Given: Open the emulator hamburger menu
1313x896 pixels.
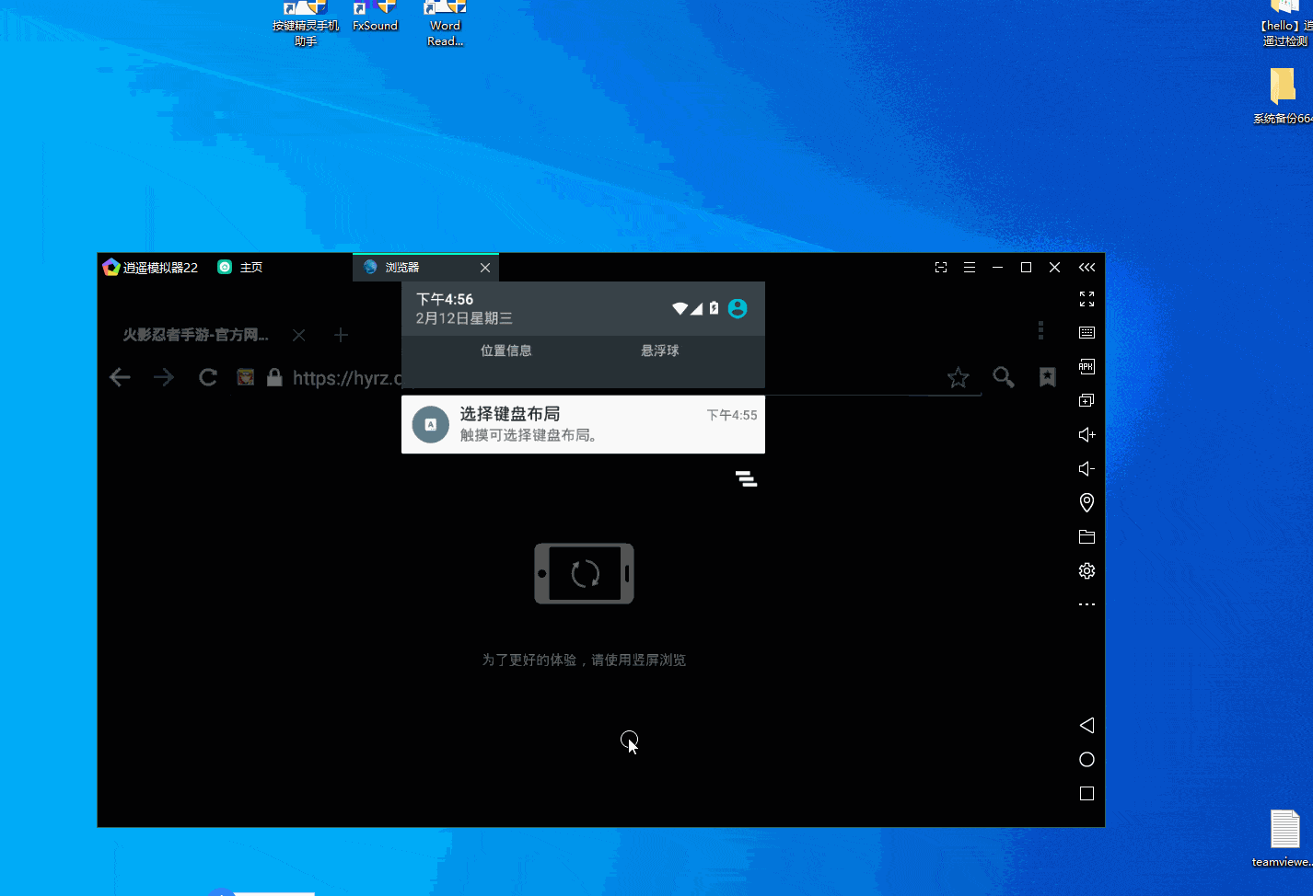Looking at the screenshot, I should pyautogui.click(x=969, y=267).
